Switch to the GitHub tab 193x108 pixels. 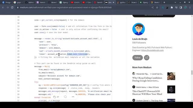[30, 2]
